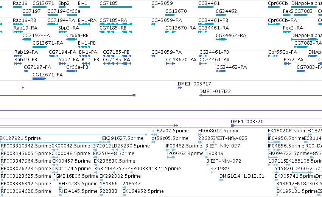This screenshot has width=322, height=197.
Task: Select the RP003094628.5prime EST label
Action: coord(26,191)
